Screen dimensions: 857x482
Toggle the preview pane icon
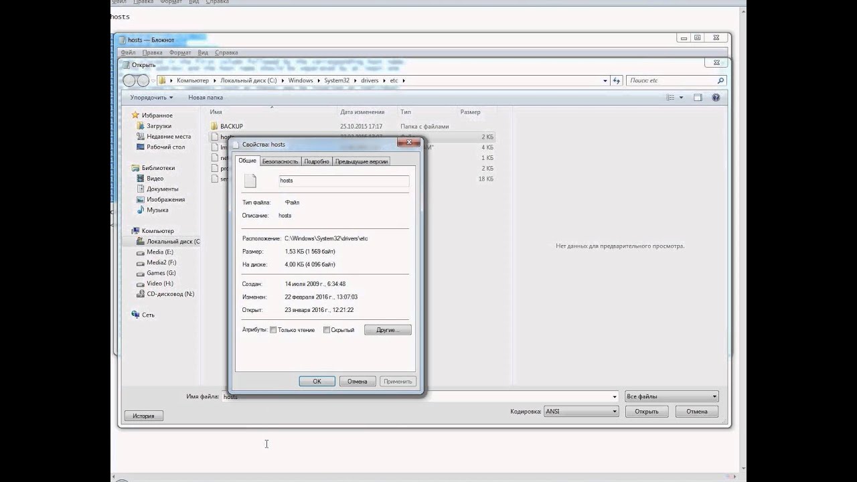click(698, 98)
